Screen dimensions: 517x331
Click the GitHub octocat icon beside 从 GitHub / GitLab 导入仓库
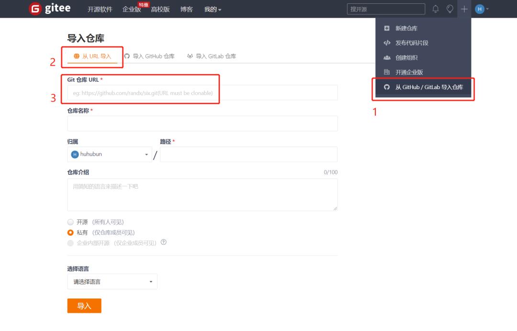click(387, 89)
